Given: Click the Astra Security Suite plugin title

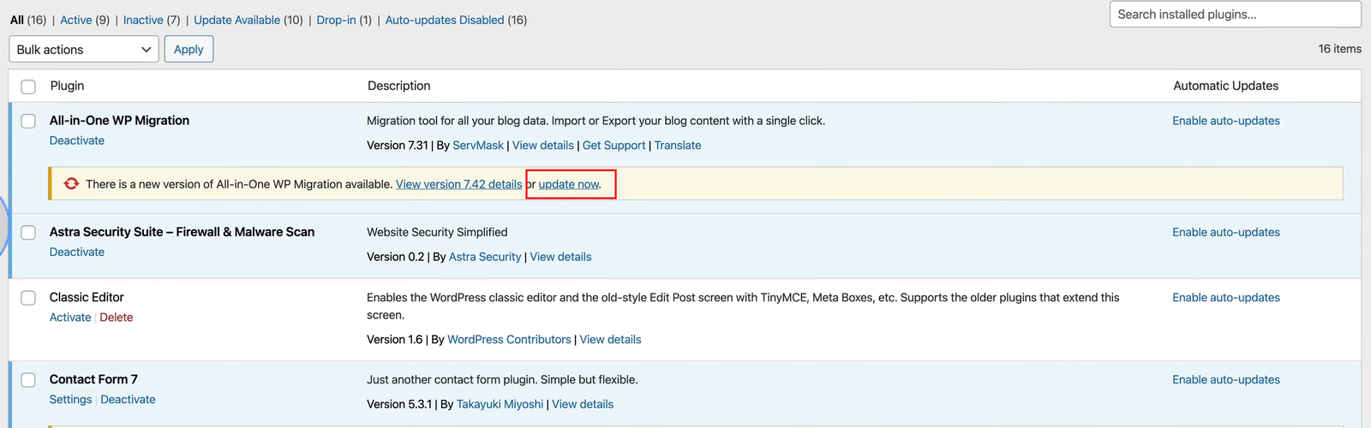Looking at the screenshot, I should click(182, 232).
